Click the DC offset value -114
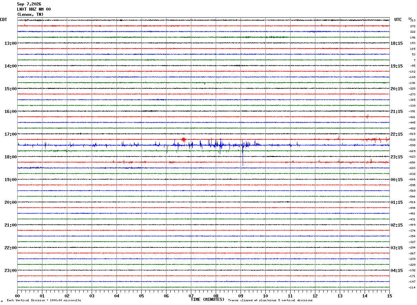Image resolution: width=417 pixels, height=305 pixels. click(412, 287)
